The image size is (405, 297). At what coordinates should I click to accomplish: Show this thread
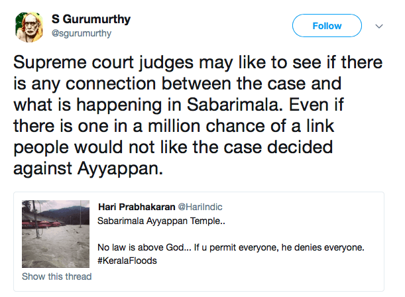[56, 276]
